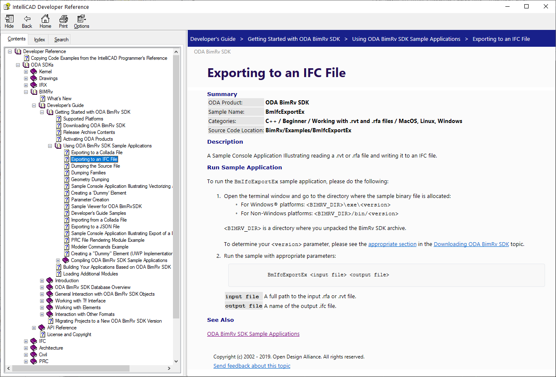Viewport: 556px width, 377px height.
Task: Select the Dumping the Source File topic
Action: tap(95, 166)
